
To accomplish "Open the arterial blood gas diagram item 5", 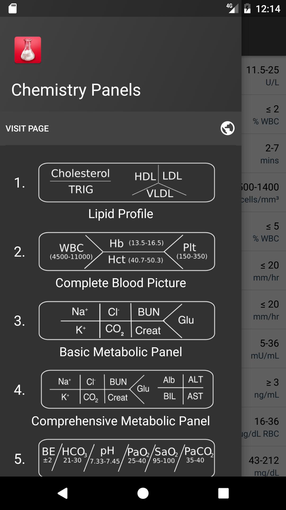I will (x=127, y=458).
